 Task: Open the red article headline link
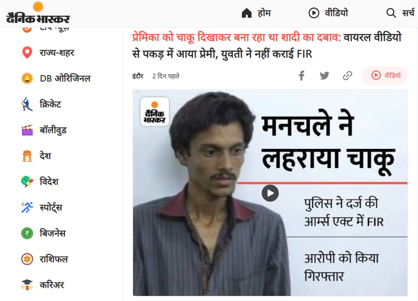237,37
